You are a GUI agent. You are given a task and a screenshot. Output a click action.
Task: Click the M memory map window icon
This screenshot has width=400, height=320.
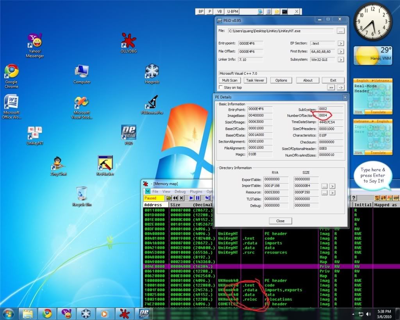[147, 191]
